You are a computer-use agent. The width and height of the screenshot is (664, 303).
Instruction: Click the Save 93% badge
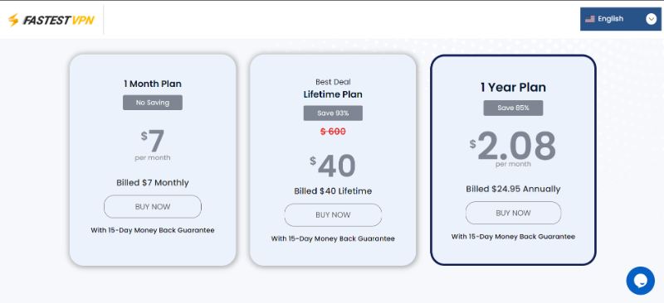click(333, 113)
